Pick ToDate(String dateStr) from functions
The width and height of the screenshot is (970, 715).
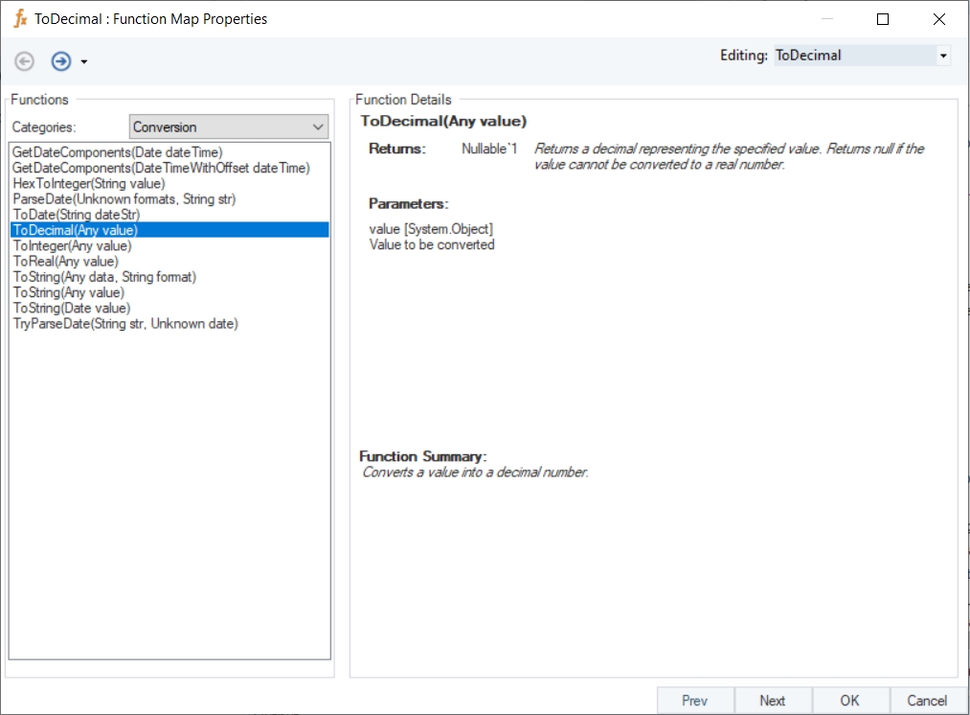76,215
